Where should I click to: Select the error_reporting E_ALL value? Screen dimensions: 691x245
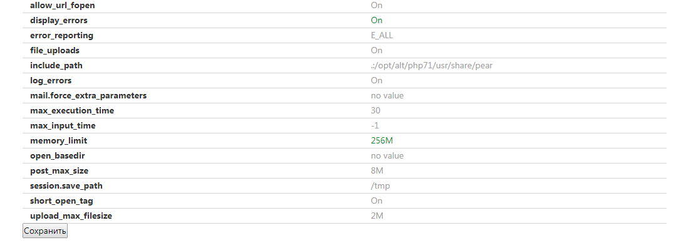point(382,35)
